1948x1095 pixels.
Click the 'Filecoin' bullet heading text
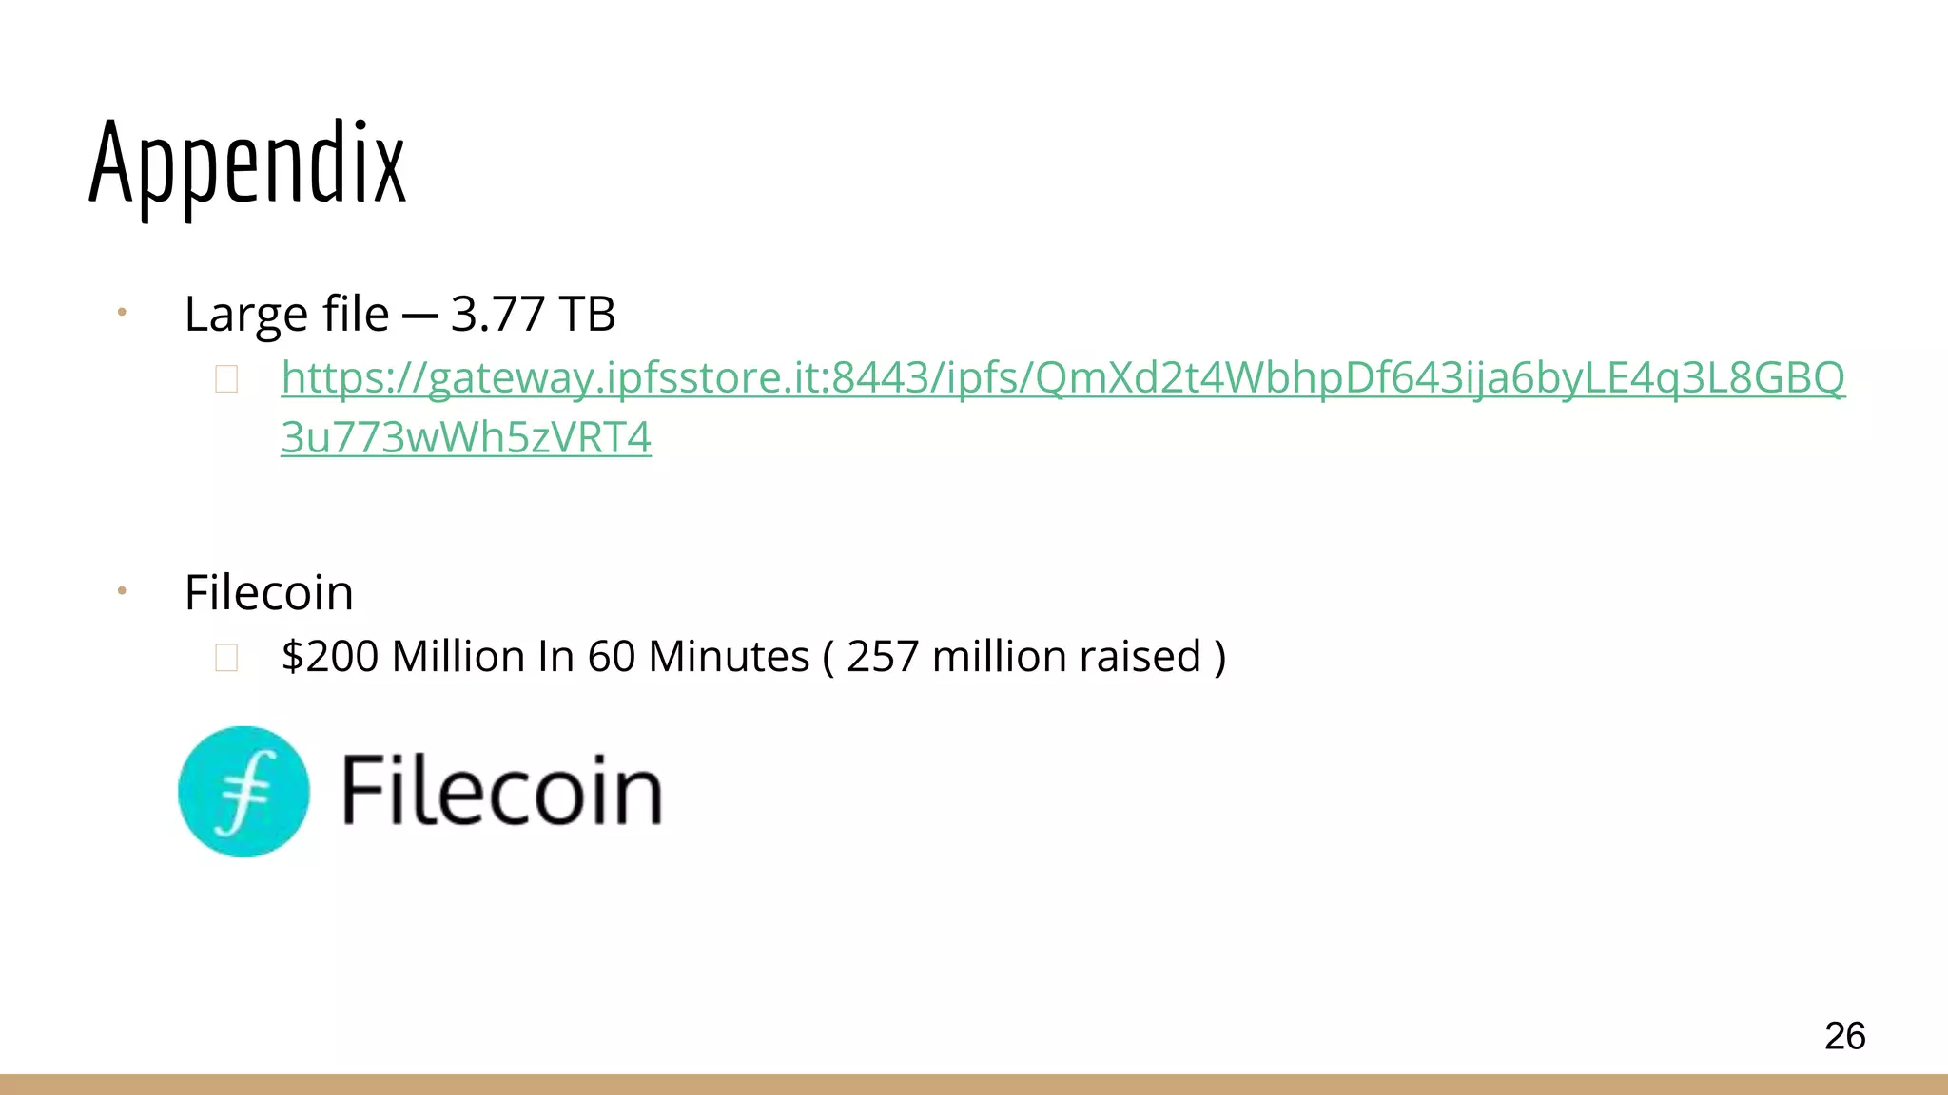coord(268,593)
